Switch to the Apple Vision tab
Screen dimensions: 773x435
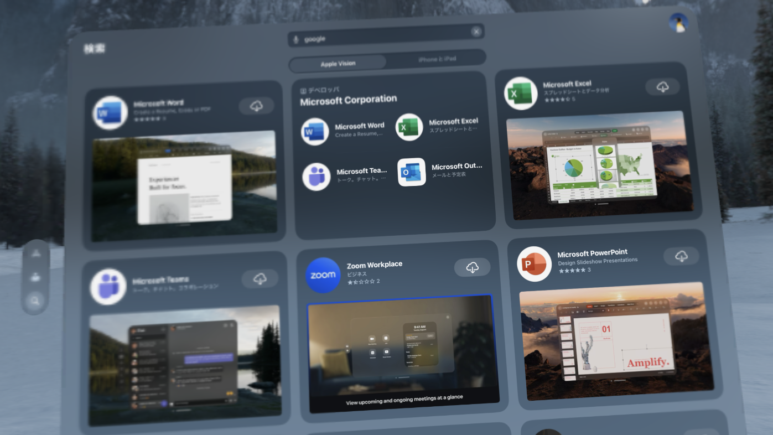pos(338,64)
